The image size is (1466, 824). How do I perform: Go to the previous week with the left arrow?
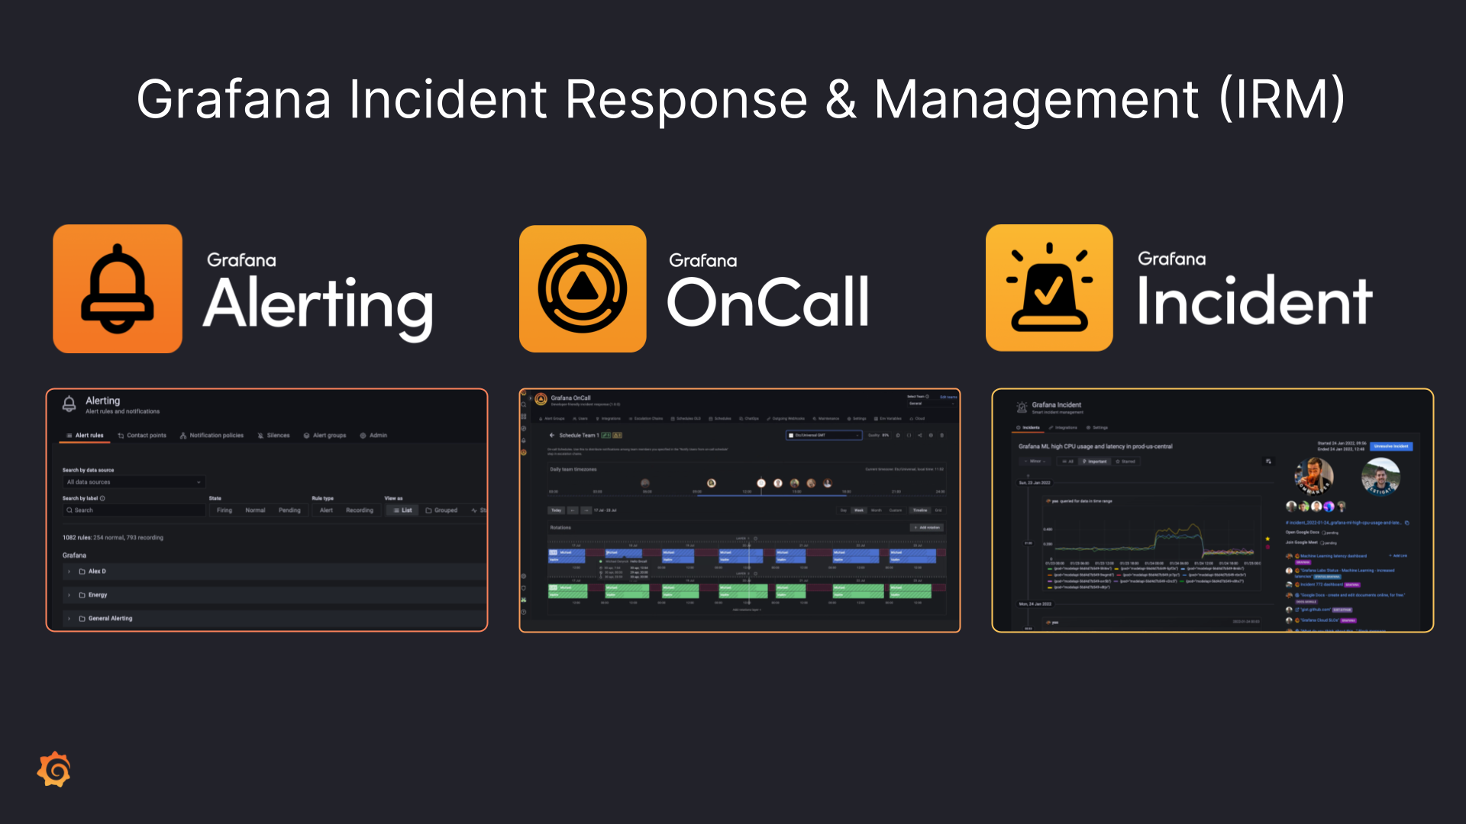point(573,510)
